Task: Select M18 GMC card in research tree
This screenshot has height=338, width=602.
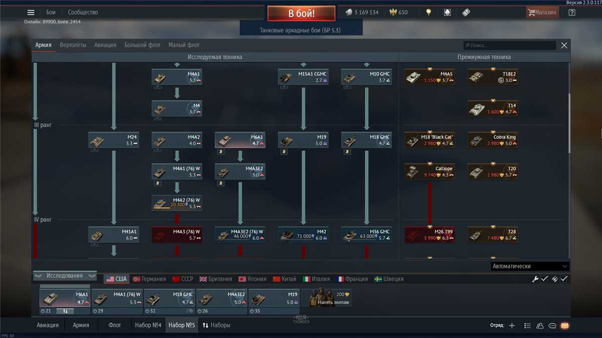Action: pos(367,140)
